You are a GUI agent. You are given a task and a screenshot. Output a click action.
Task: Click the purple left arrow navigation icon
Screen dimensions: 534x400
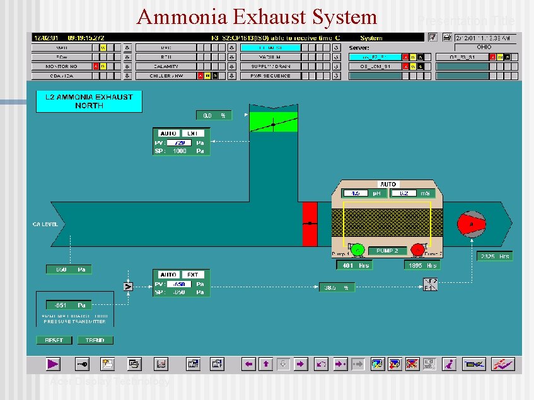coord(248,364)
